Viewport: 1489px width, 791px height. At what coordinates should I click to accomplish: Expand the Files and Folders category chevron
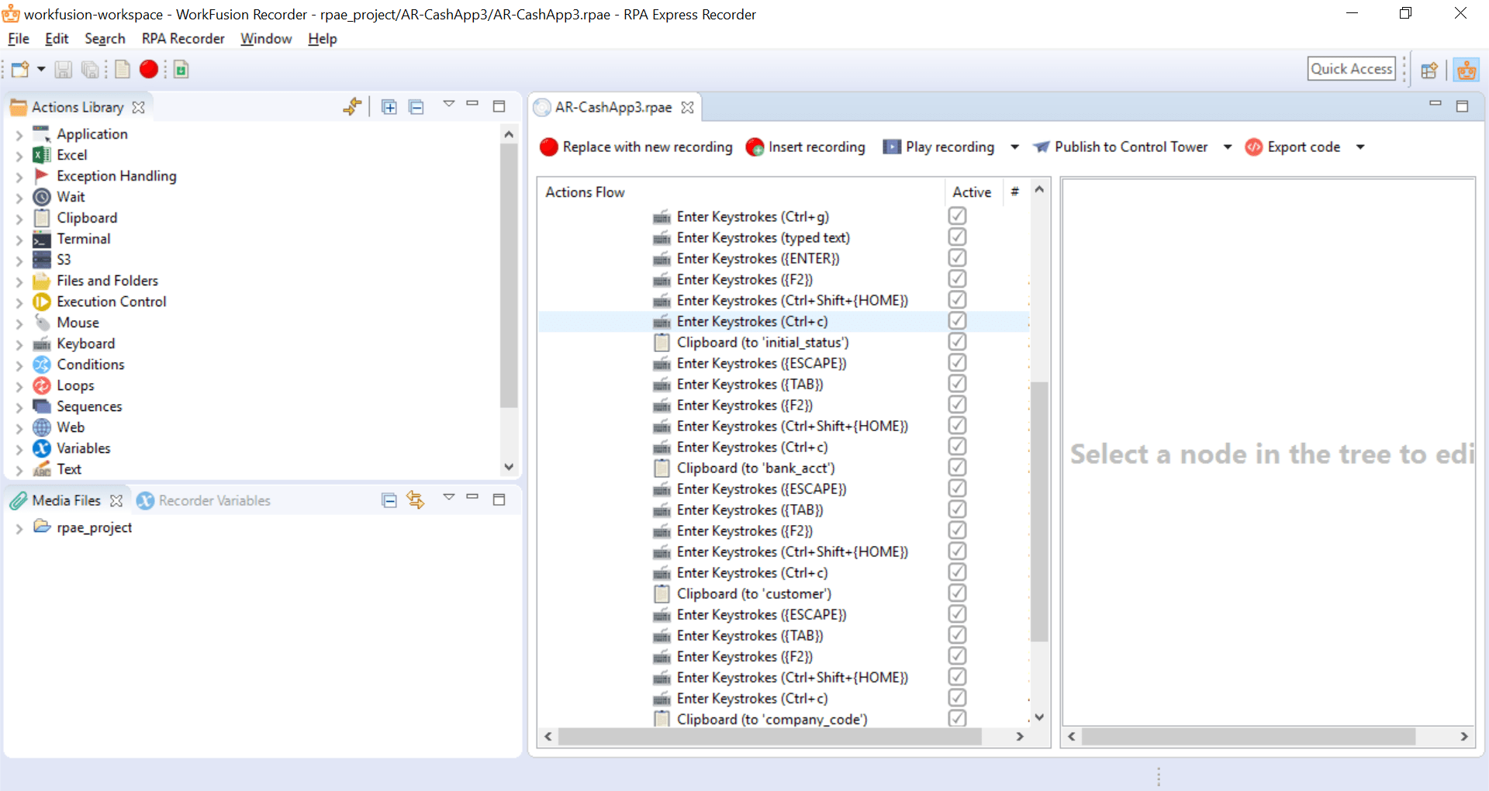(19, 282)
